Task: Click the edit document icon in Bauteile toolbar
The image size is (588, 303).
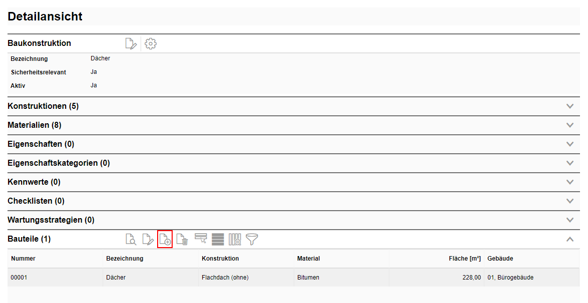Action: [x=148, y=240]
